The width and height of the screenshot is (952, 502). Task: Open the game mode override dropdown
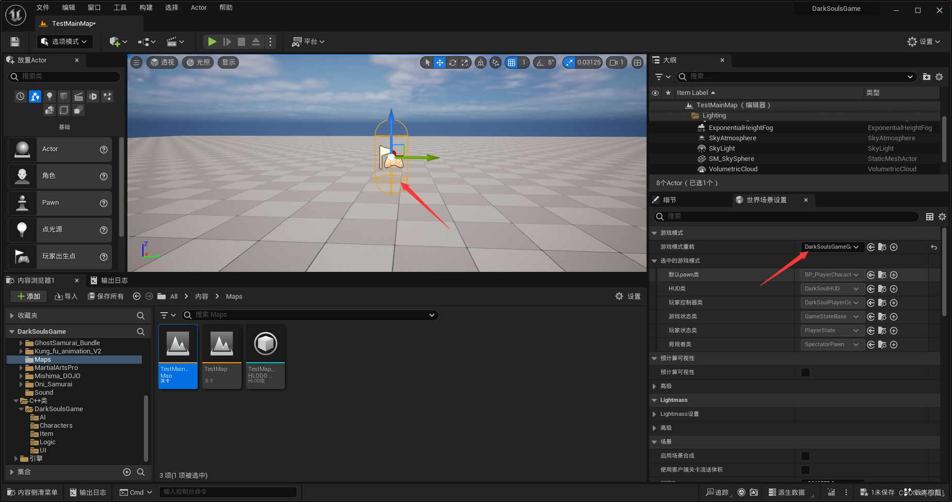click(832, 247)
